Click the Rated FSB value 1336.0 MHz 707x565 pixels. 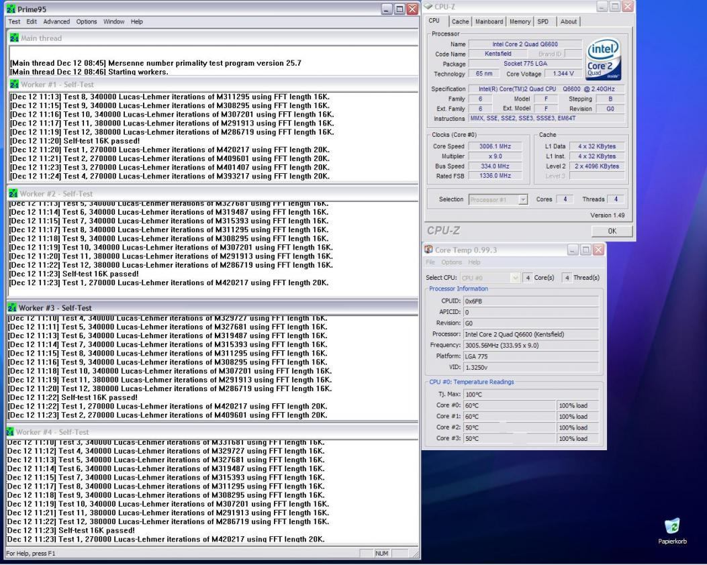tap(495, 176)
